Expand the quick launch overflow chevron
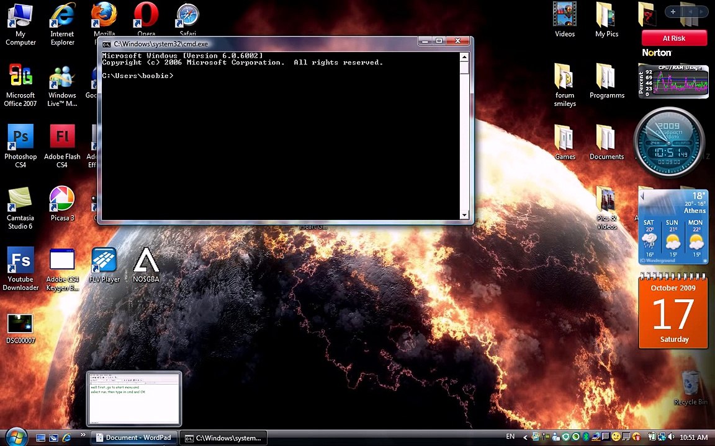 coord(83,435)
